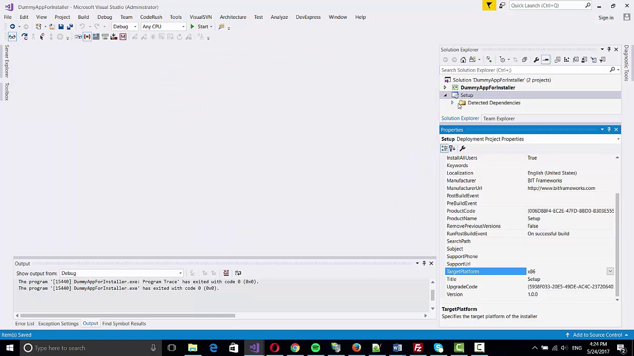The height and width of the screenshot is (356, 634).
Task: Select the Version property value 1.0.0
Action: pyautogui.click(x=532, y=294)
